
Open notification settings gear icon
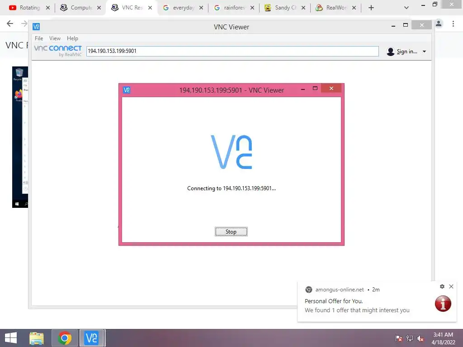(x=442, y=286)
